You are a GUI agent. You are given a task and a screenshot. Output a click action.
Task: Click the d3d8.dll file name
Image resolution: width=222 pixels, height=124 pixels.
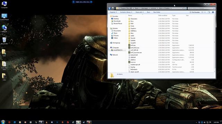tap(133, 58)
